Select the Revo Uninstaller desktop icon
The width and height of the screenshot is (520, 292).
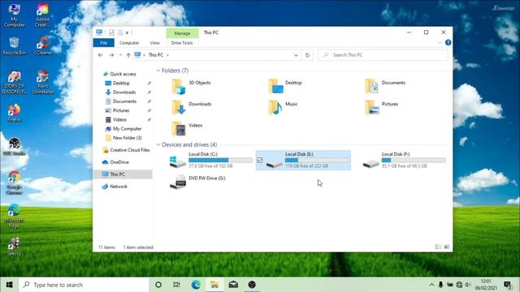[x=43, y=82]
